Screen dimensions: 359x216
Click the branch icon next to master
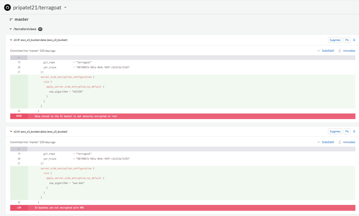click(11, 19)
